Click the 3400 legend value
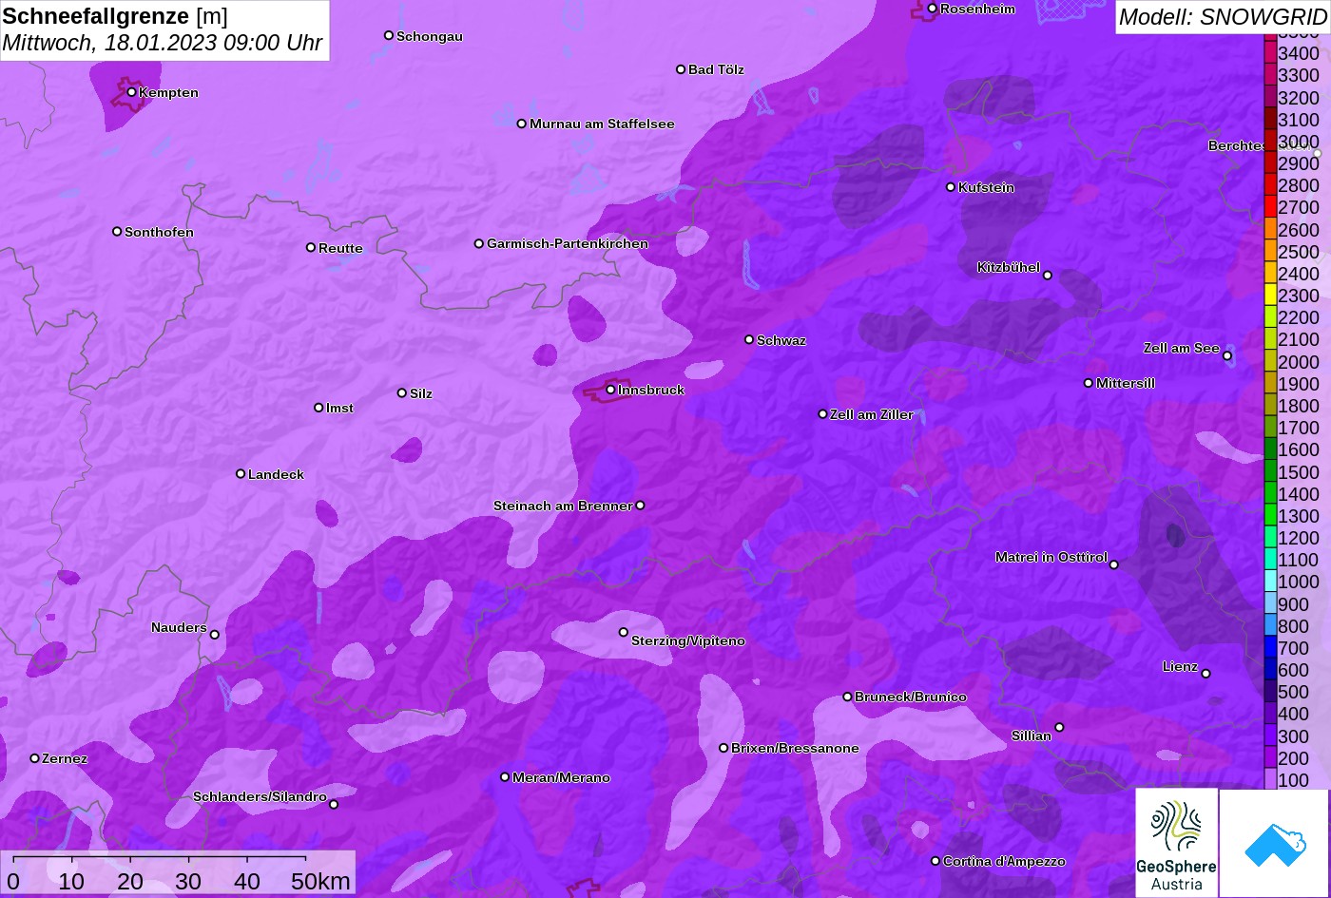 pyautogui.click(x=1299, y=54)
